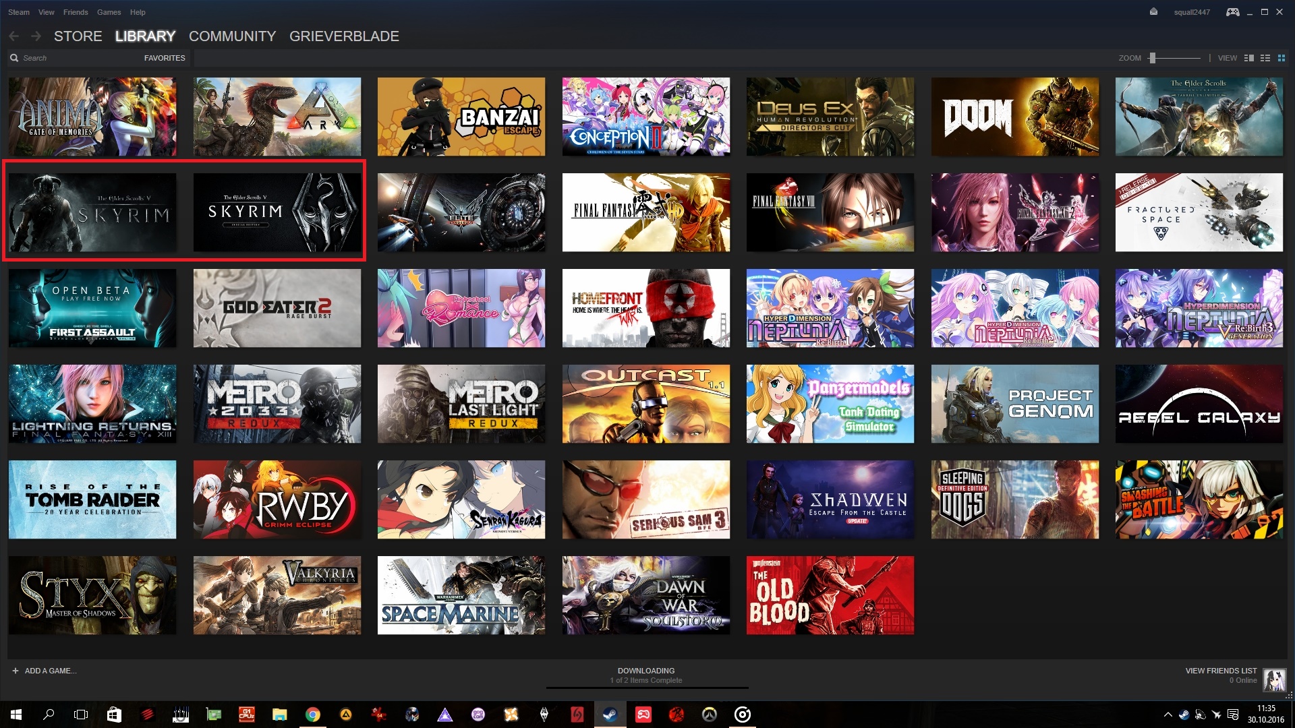Open File Explorer from taskbar
The image size is (1295, 728).
(279, 715)
